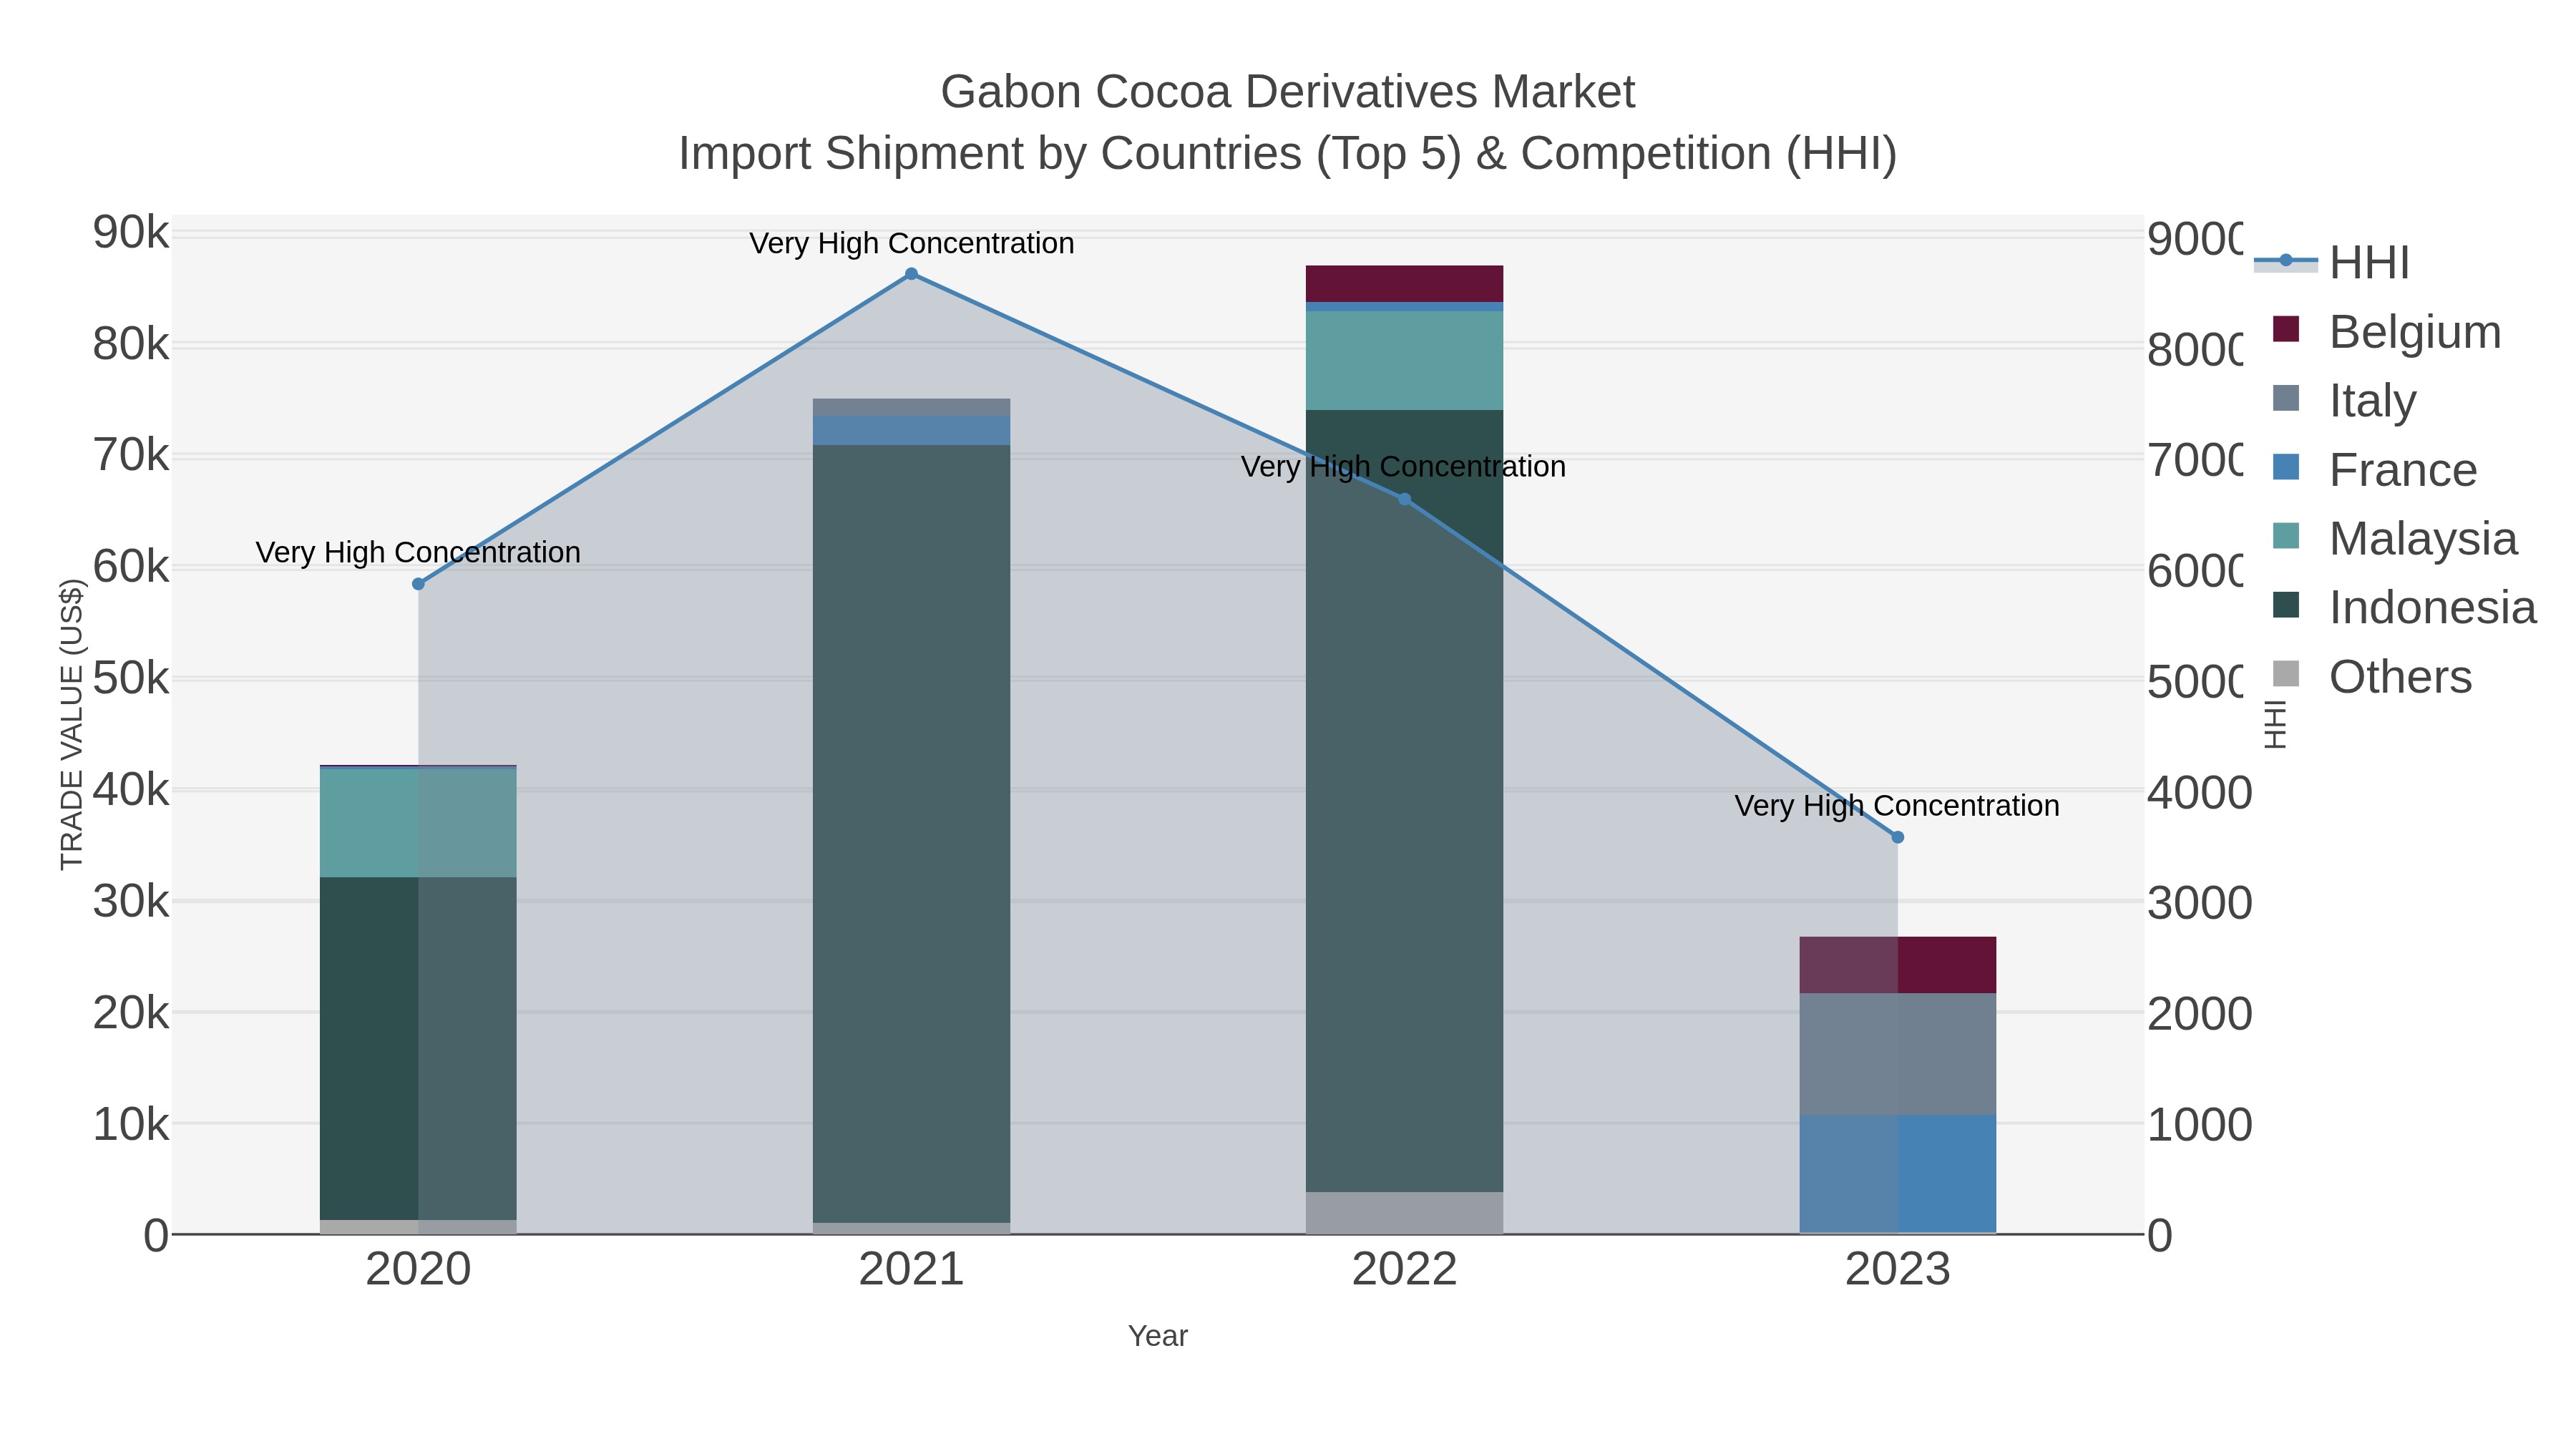Select the 2021 HHI peak marker
The height and width of the screenshot is (1449, 2576).
[911, 274]
